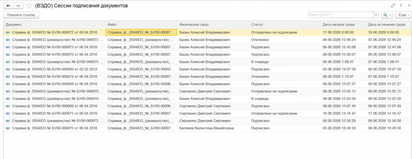Select the Отклонено status in the БУ00-000074 row
412x159 pixels.
coord(285,77)
